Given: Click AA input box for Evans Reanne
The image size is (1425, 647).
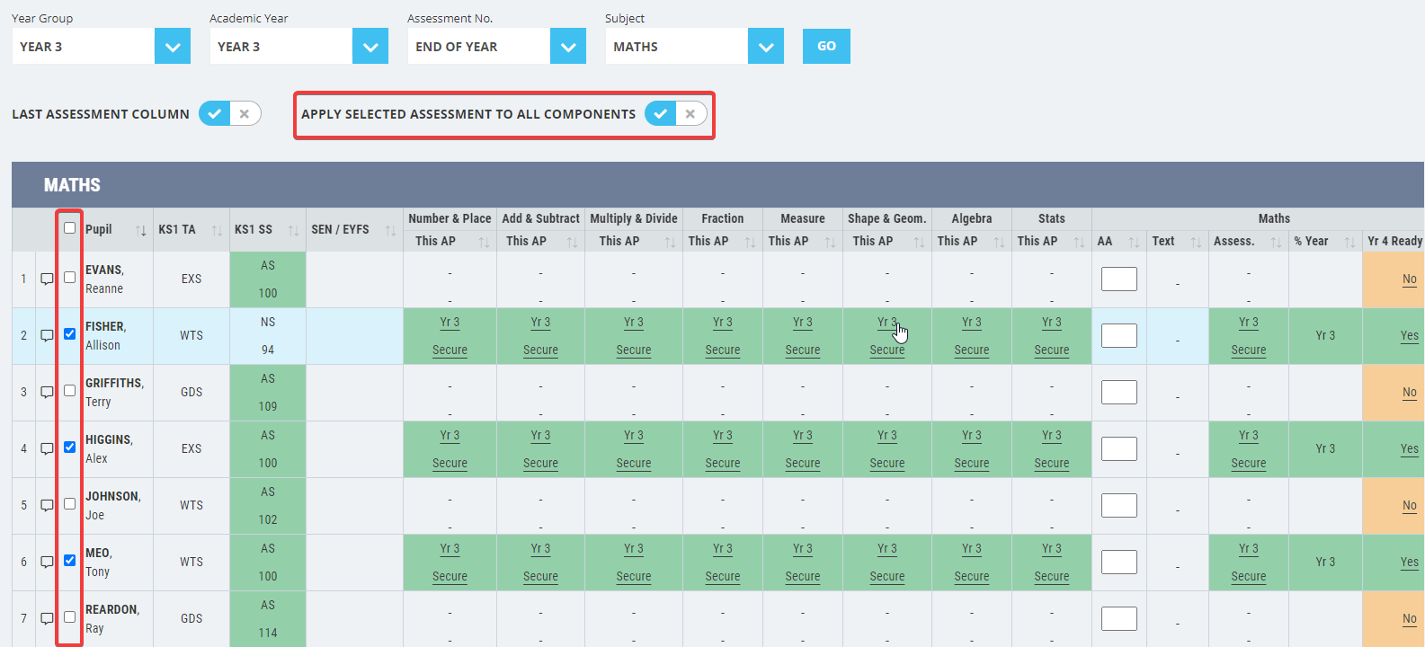Looking at the screenshot, I should pos(1119,279).
